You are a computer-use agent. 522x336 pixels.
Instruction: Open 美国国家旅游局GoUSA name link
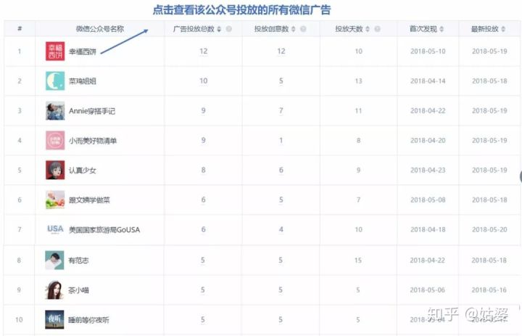coord(104,229)
